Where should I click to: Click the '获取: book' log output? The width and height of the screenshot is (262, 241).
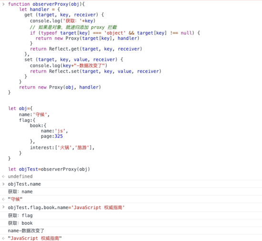pos(20,223)
